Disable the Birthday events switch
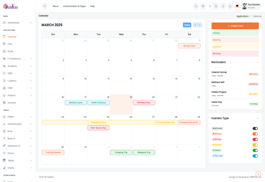 [255, 139]
